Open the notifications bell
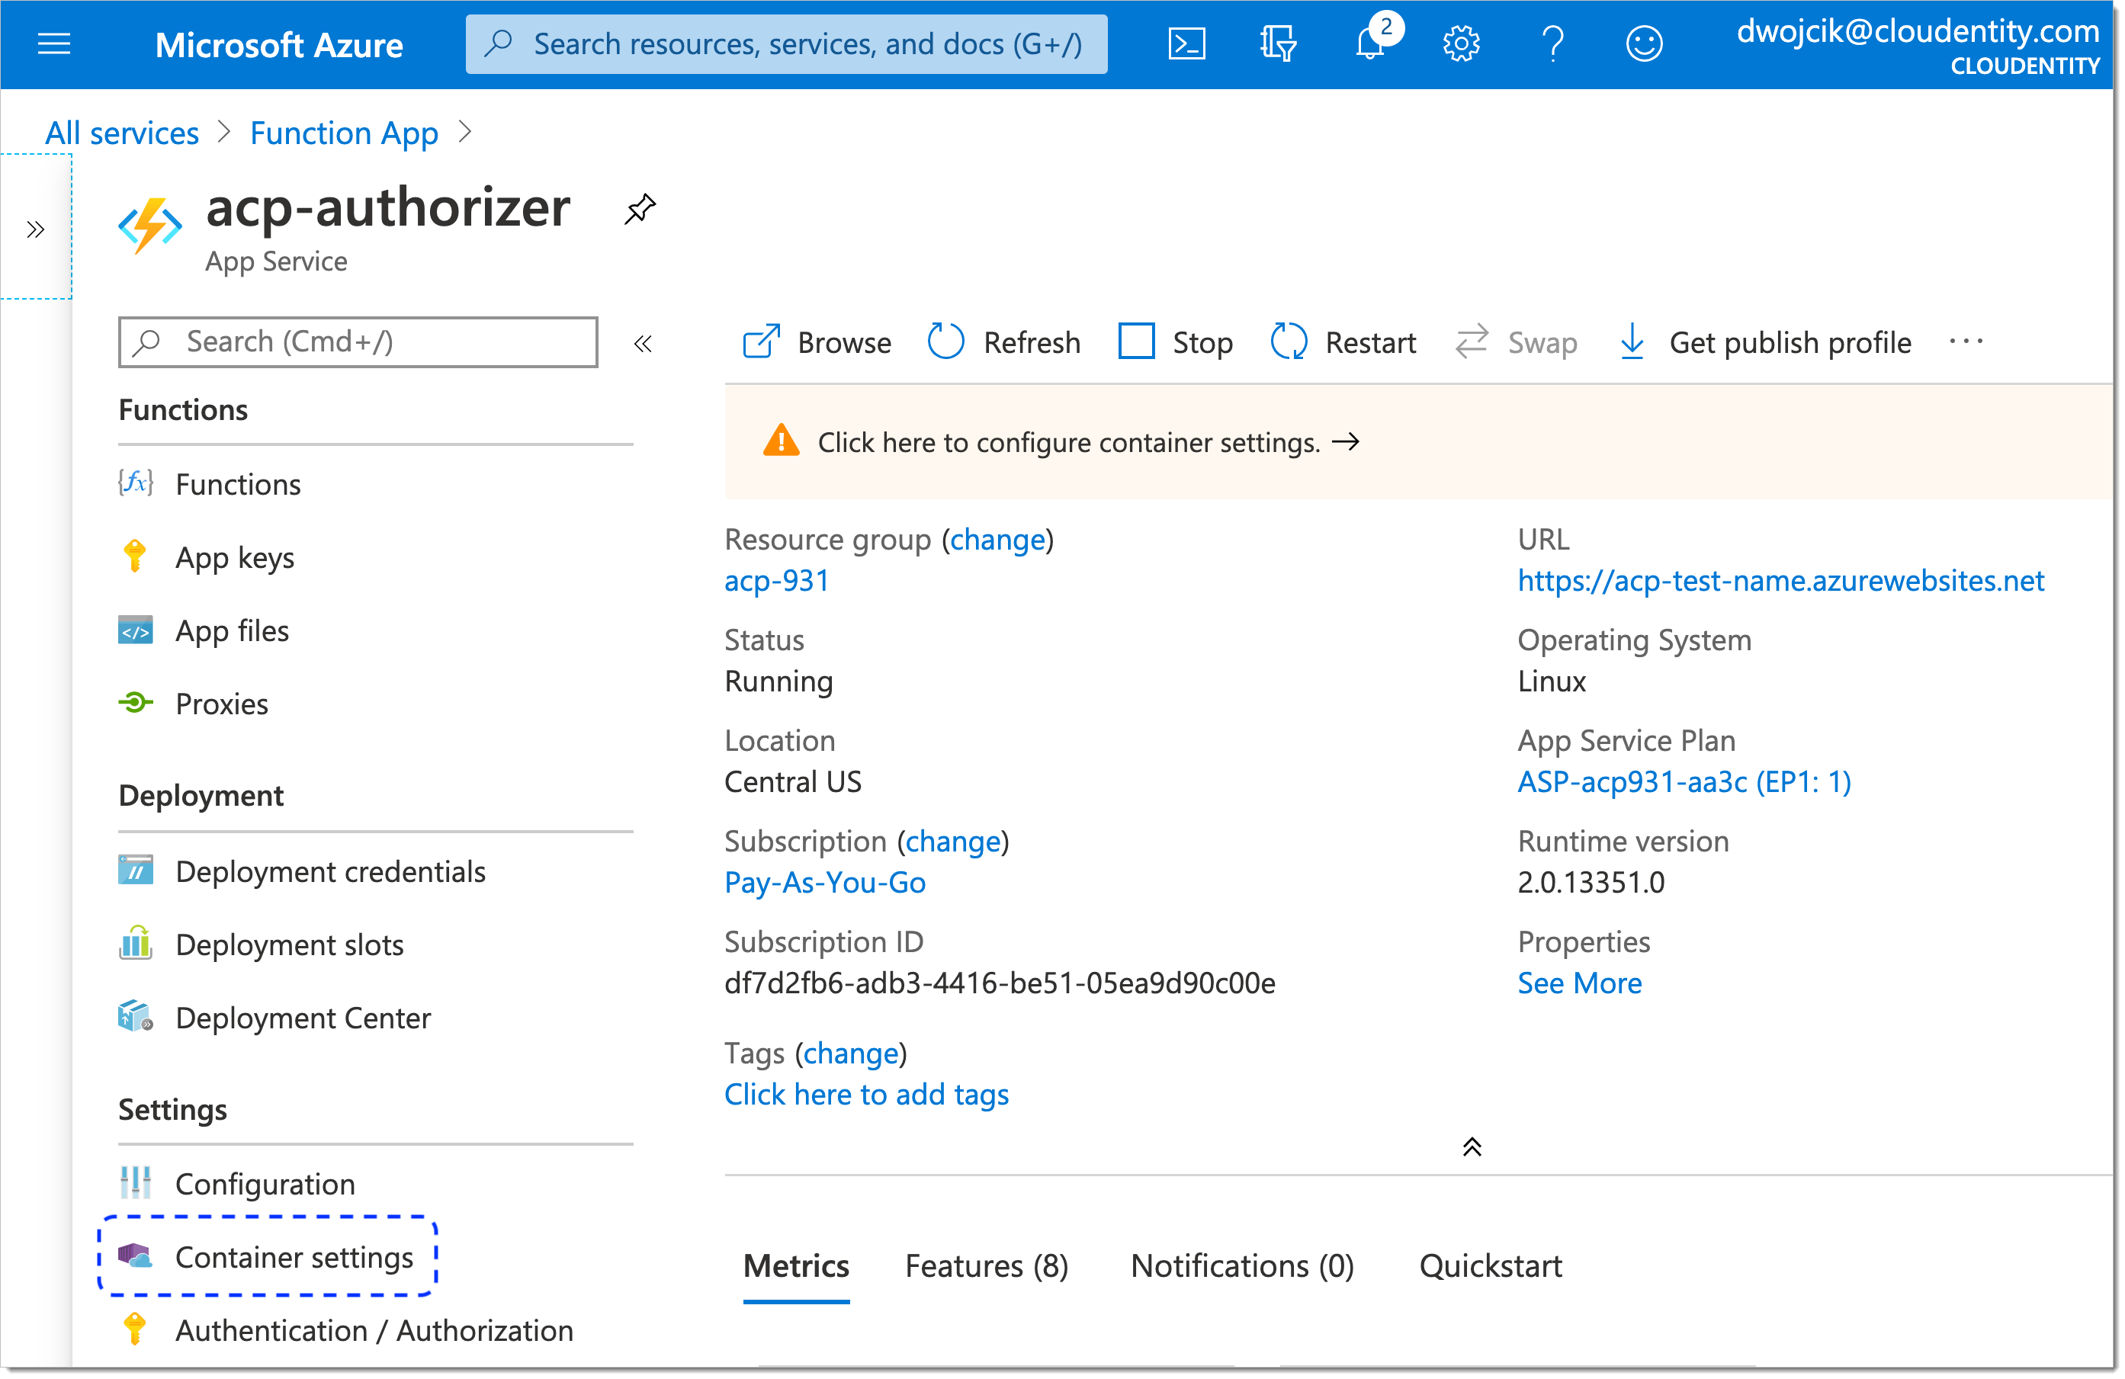This screenshot has height=1379, width=2125. (1370, 41)
